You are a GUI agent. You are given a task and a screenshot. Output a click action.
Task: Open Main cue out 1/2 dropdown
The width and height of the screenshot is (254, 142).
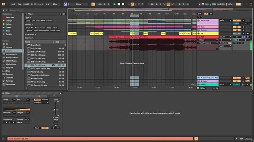point(225,84)
